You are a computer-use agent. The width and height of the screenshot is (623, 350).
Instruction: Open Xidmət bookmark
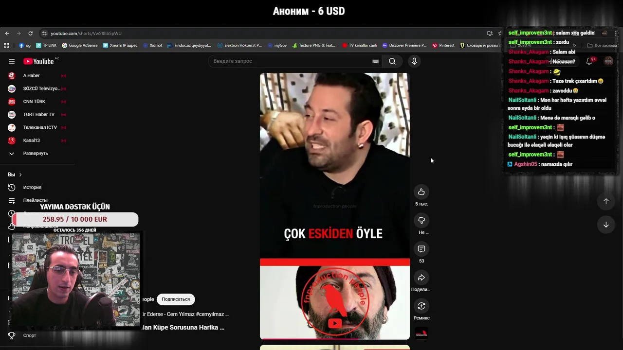(x=153, y=45)
